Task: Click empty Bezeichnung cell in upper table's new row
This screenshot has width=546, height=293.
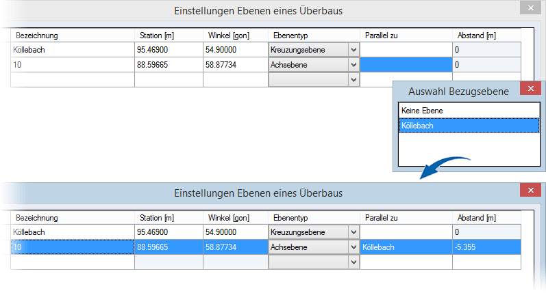Action: tap(73, 79)
